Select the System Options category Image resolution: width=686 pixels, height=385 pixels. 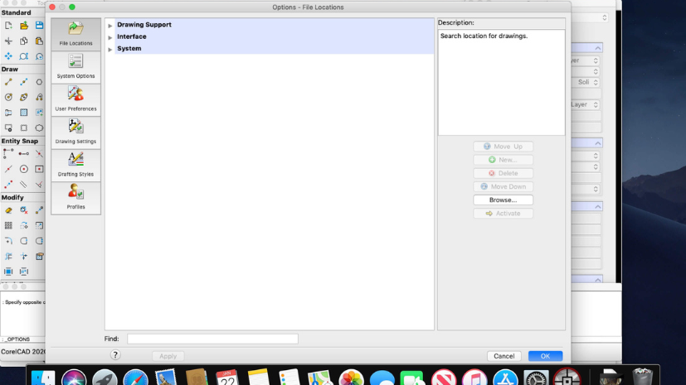click(x=75, y=67)
